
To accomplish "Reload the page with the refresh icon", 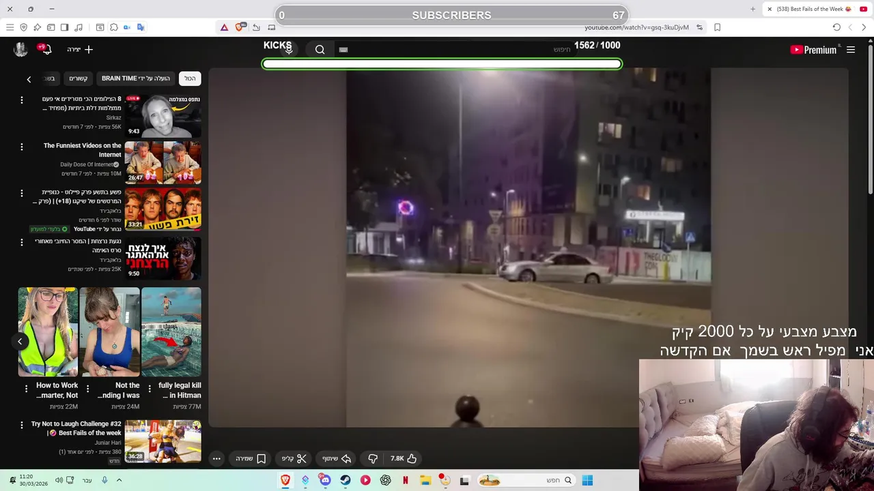I will (x=836, y=27).
